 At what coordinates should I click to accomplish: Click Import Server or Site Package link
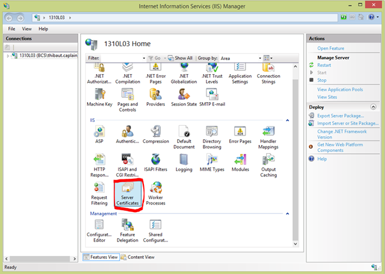348,123
